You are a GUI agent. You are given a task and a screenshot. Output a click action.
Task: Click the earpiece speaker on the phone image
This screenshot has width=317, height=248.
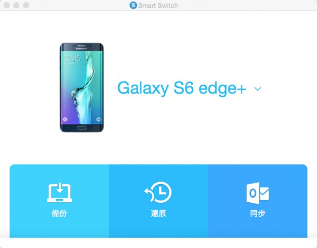coord(82,46)
